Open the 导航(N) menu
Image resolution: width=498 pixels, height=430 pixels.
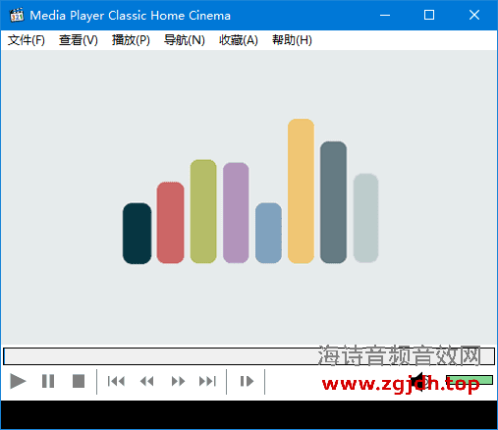[185, 40]
